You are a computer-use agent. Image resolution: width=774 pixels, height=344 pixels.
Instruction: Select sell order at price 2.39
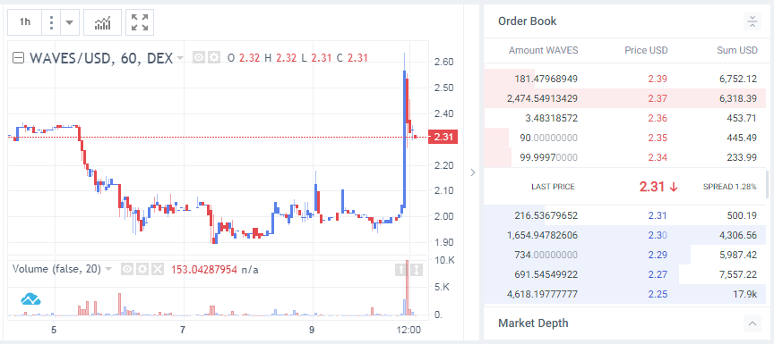[624, 79]
